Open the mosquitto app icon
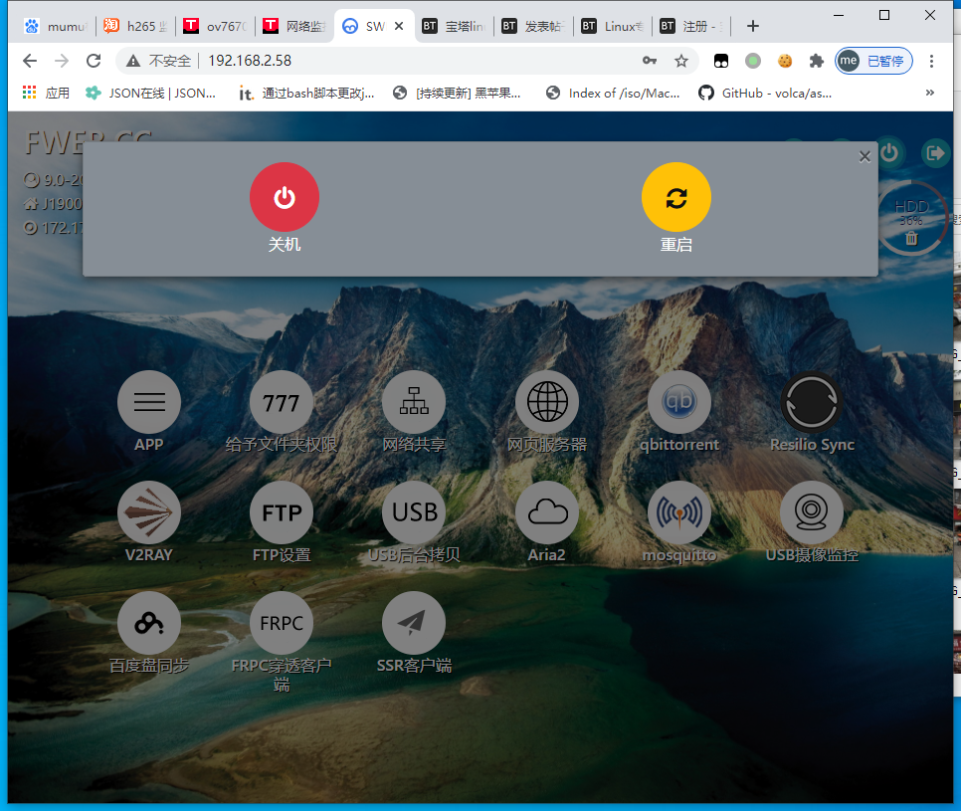This screenshot has width=961, height=811. point(679,512)
